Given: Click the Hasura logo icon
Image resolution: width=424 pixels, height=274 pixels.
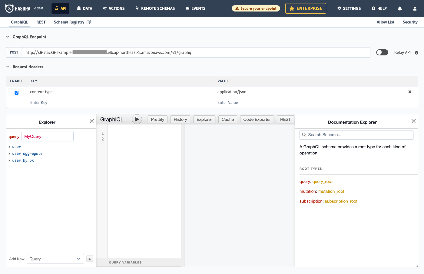Looking at the screenshot, I should click(x=9, y=8).
